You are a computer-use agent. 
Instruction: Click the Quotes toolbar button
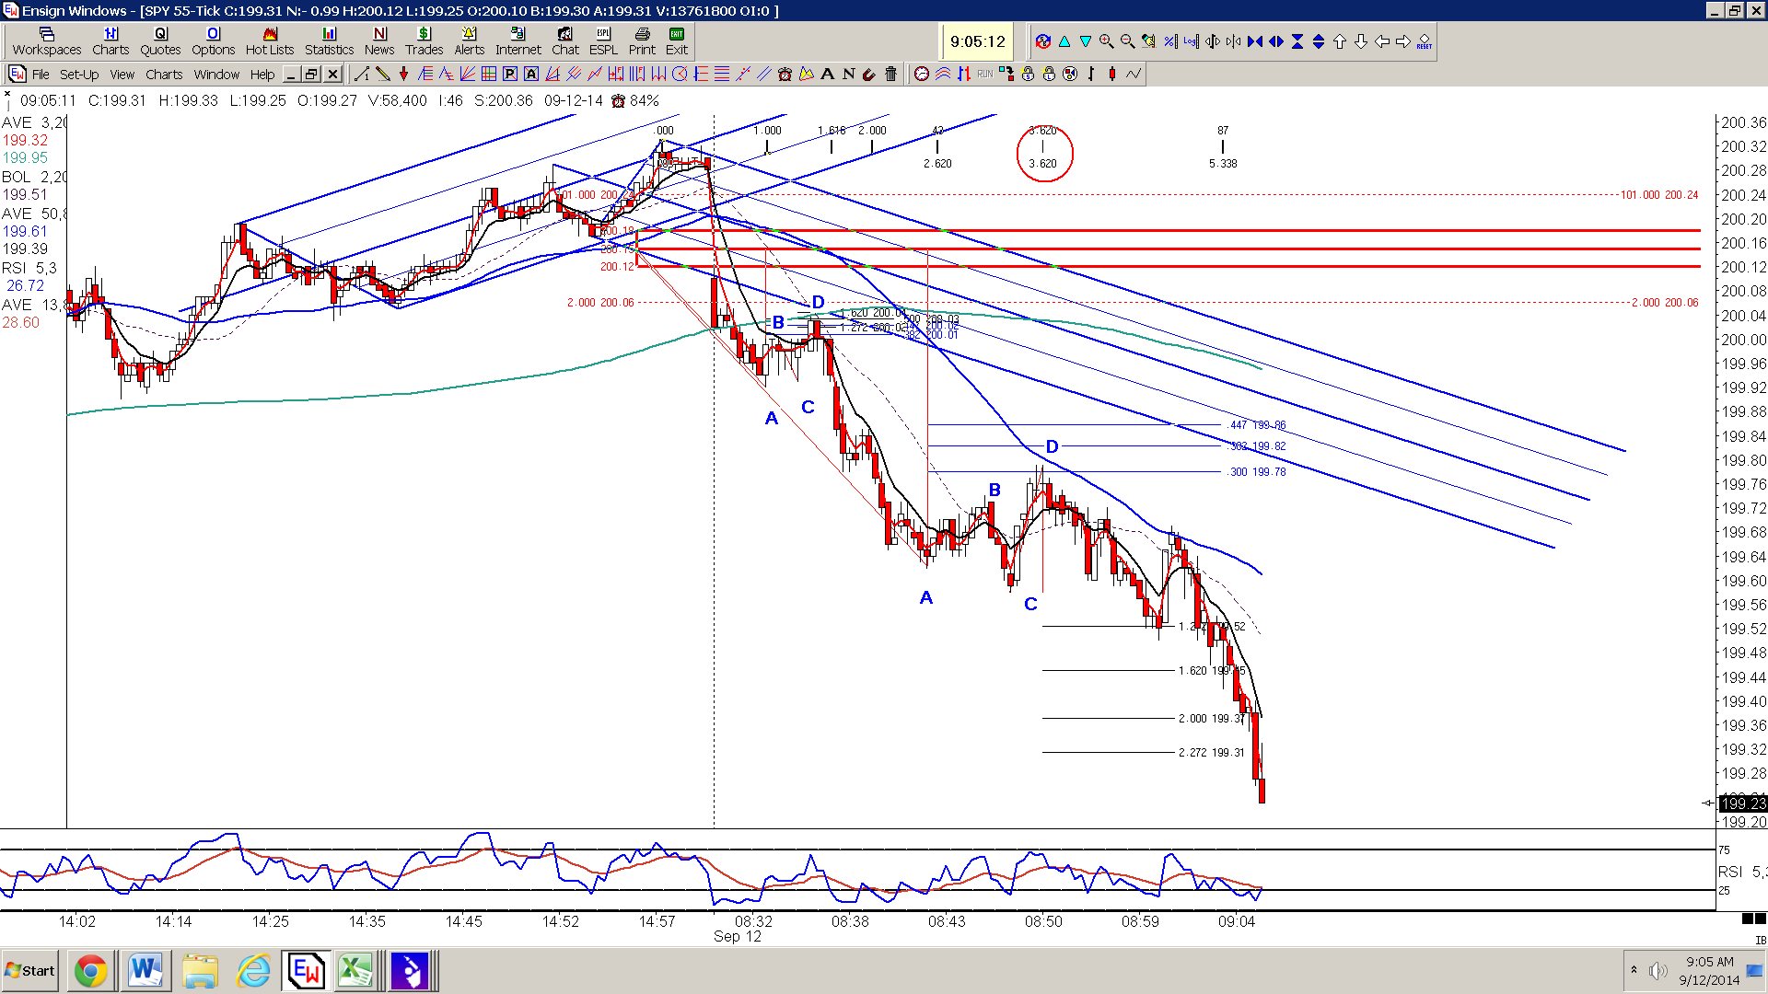tap(160, 41)
